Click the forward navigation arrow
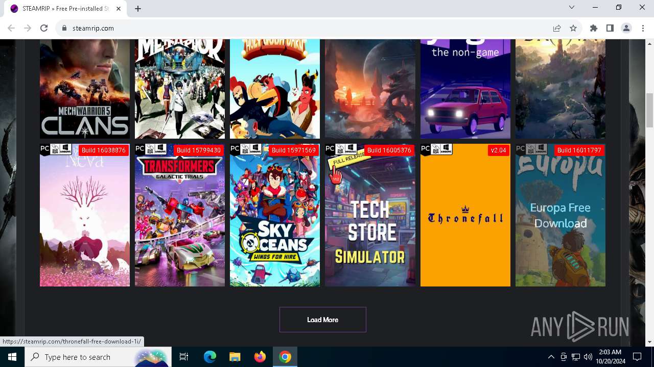 (x=28, y=28)
